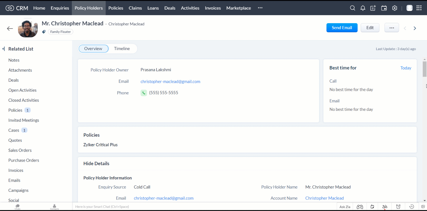This screenshot has height=211, width=427.
Task: Open the gamescope gamepad icon
Action: tap(360, 207)
